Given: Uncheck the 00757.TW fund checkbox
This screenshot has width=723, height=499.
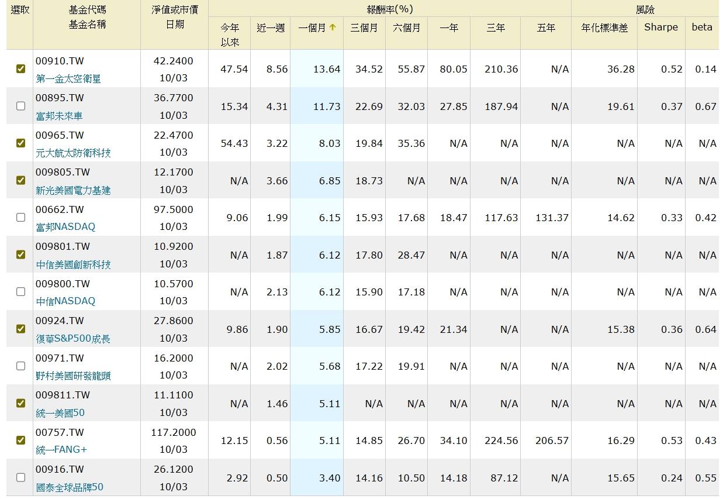Looking at the screenshot, I should click(20, 440).
